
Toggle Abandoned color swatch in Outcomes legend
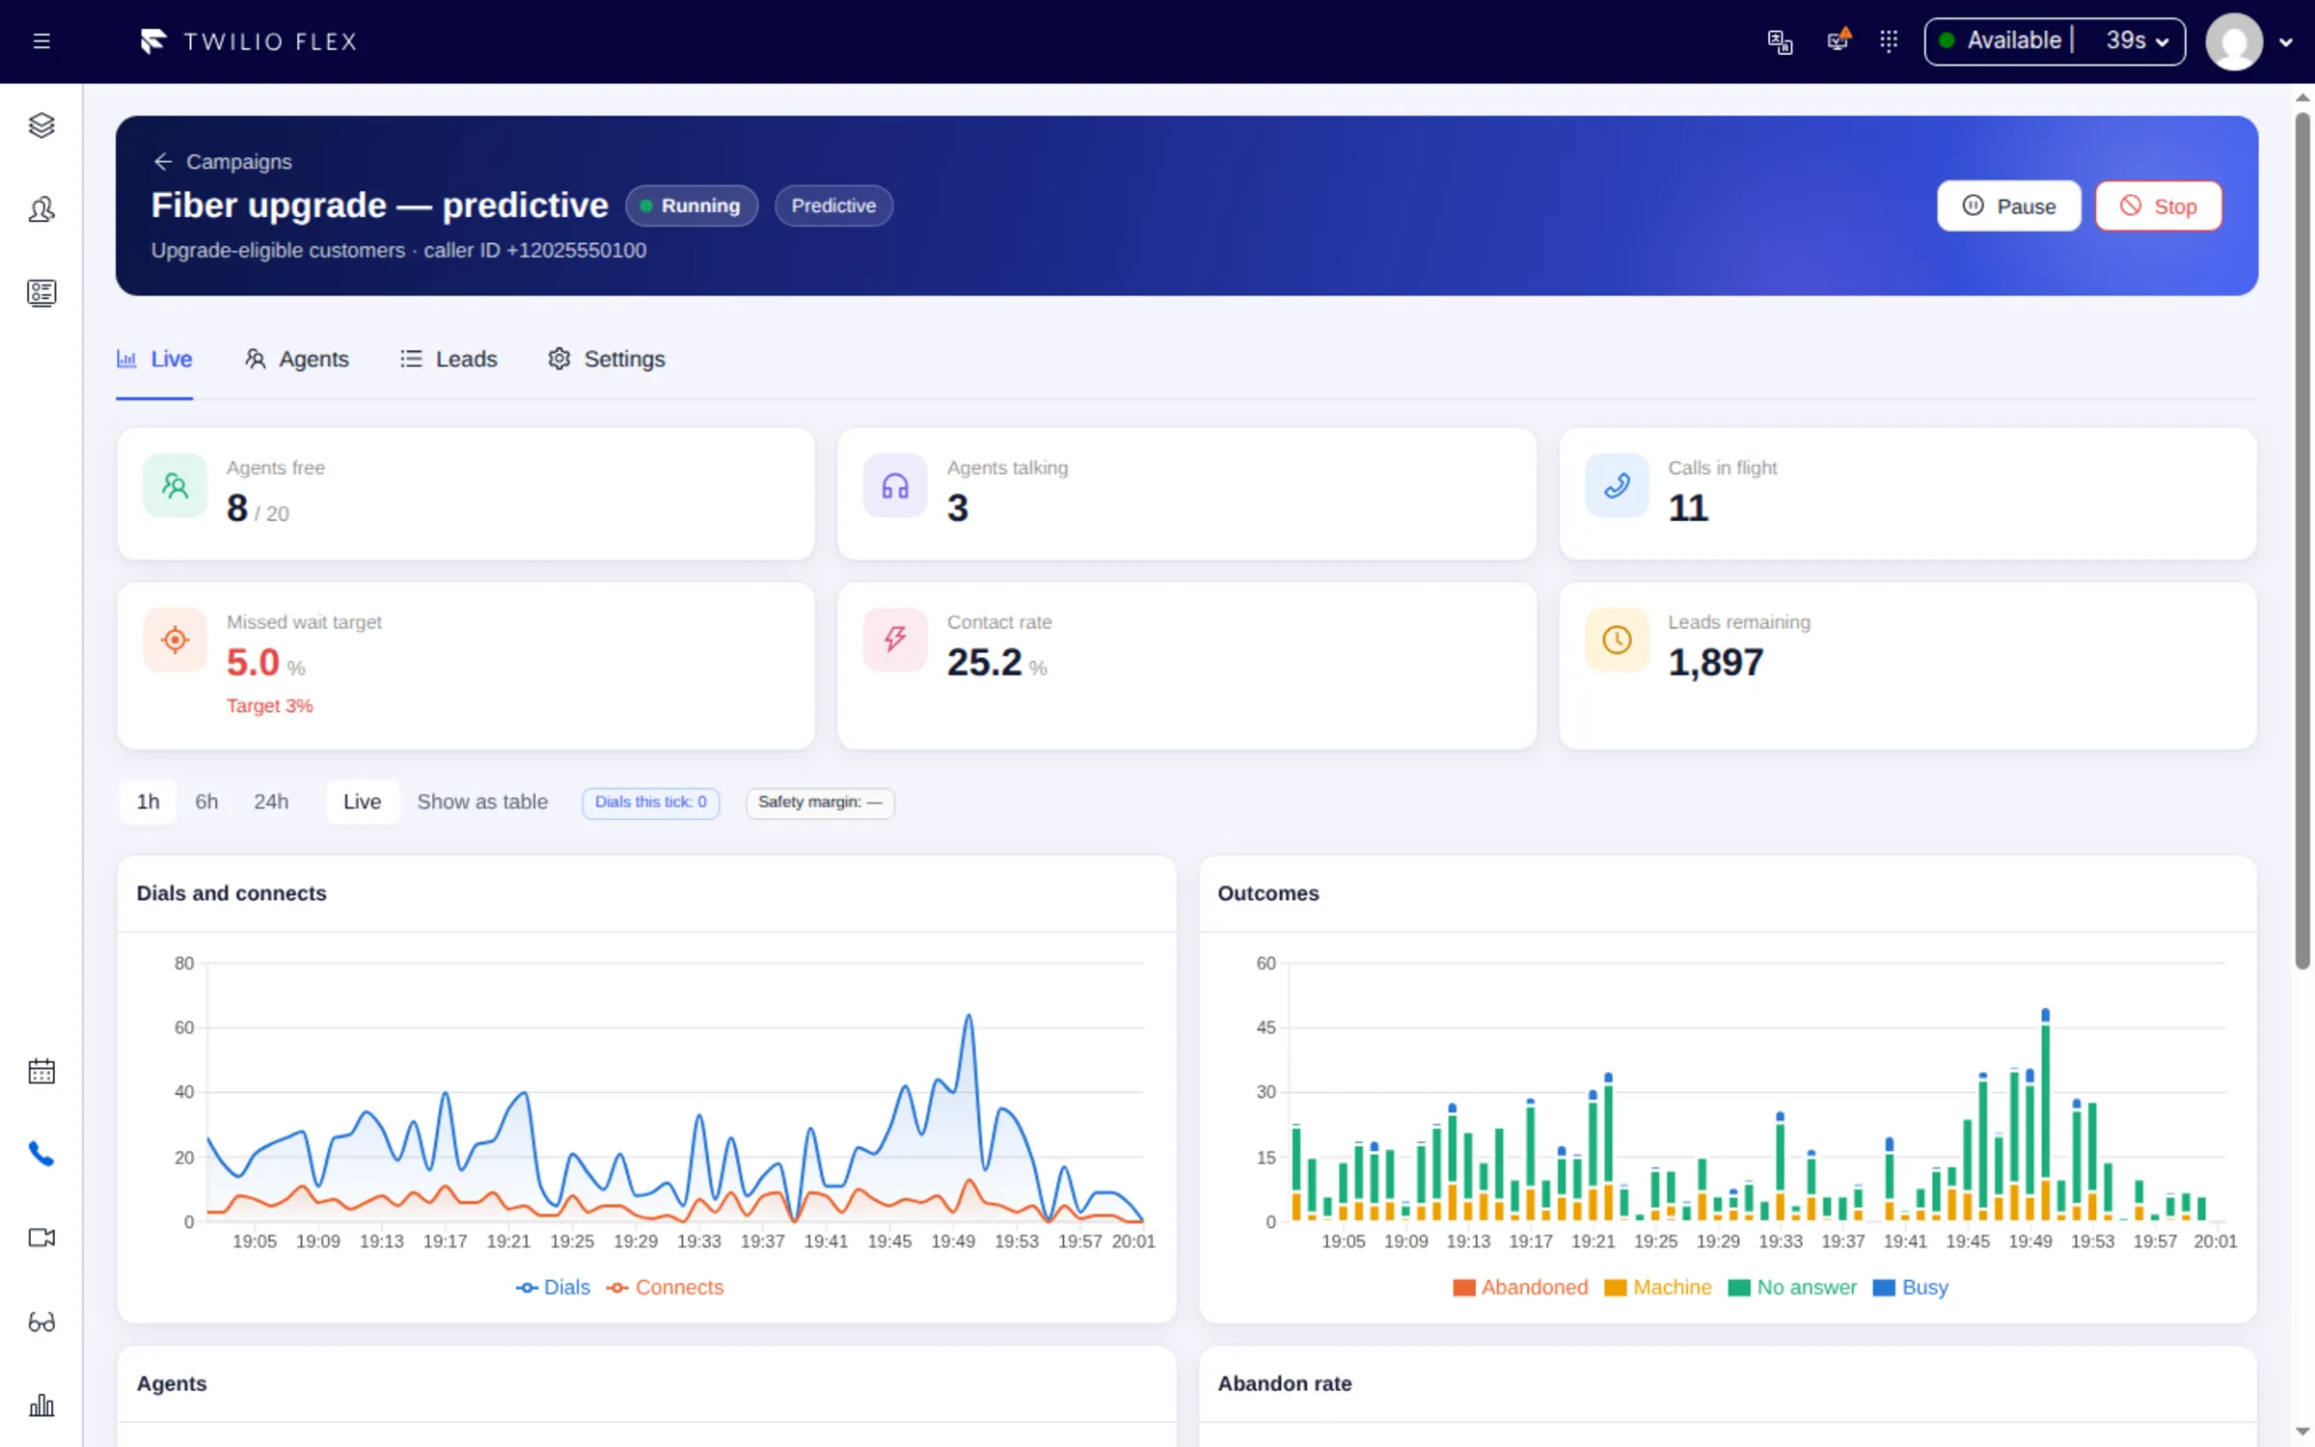point(1464,1288)
